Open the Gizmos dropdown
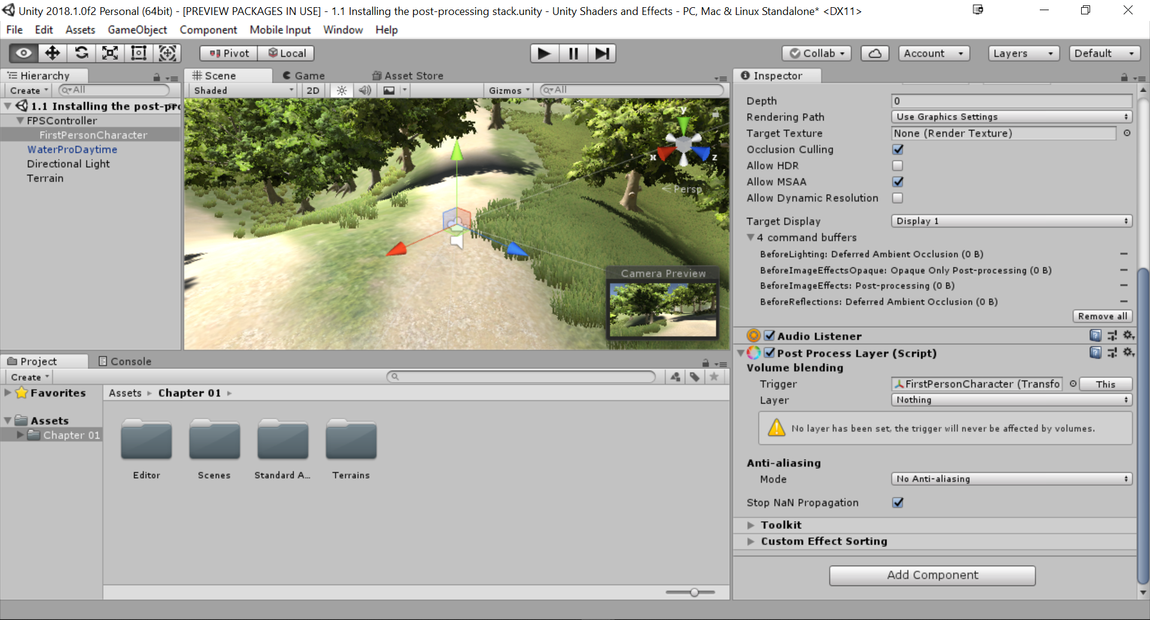 click(x=509, y=90)
